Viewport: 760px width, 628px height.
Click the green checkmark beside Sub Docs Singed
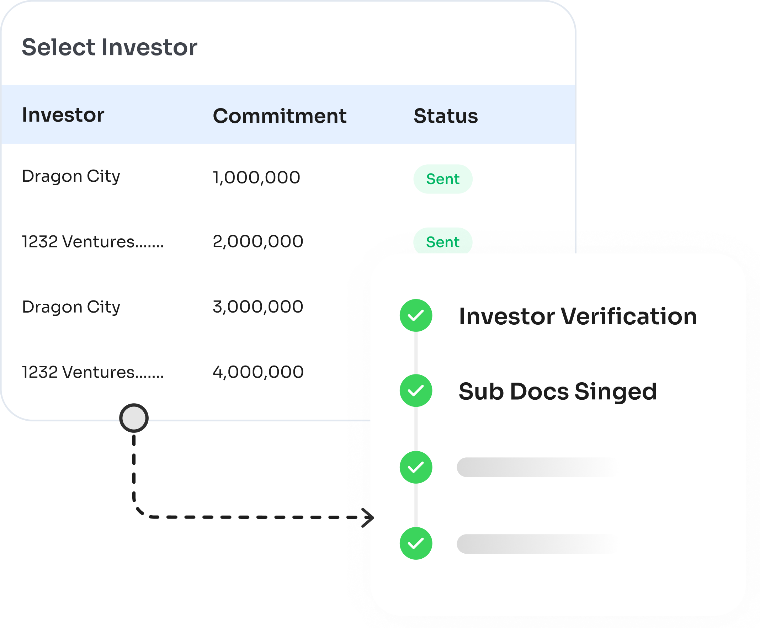416,390
